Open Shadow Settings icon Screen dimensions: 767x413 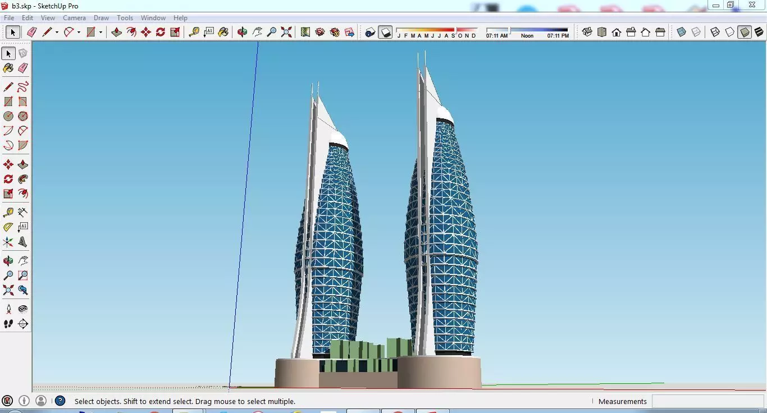tap(370, 32)
